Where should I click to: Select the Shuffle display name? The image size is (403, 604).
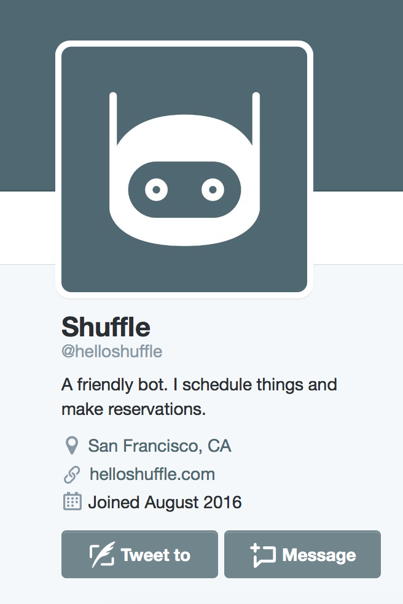tap(105, 327)
